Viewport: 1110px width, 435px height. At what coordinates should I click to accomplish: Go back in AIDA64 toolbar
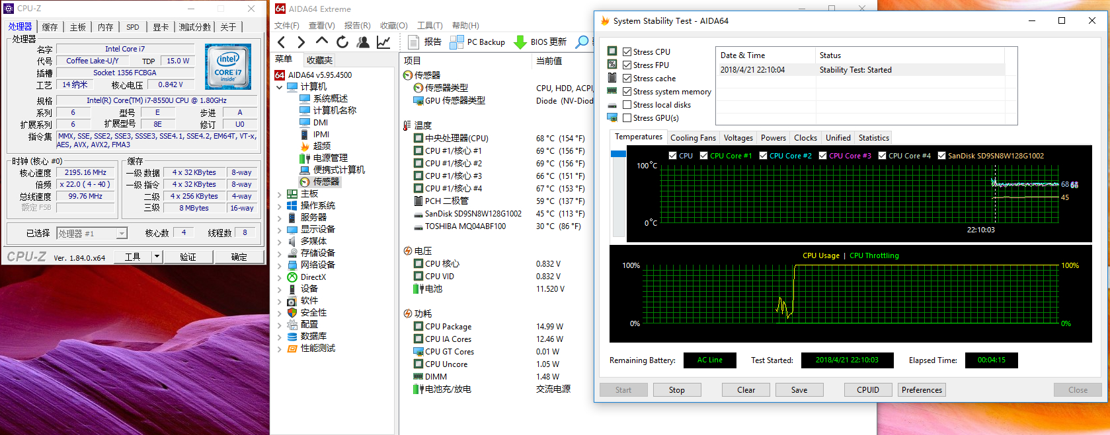pos(282,42)
